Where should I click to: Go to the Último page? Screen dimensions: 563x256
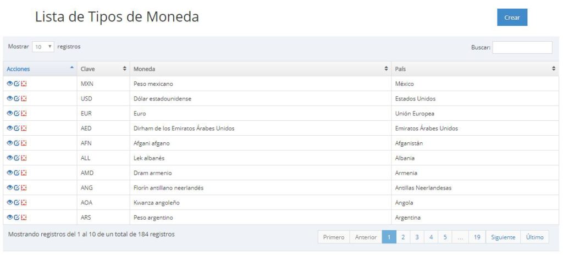pyautogui.click(x=534, y=237)
